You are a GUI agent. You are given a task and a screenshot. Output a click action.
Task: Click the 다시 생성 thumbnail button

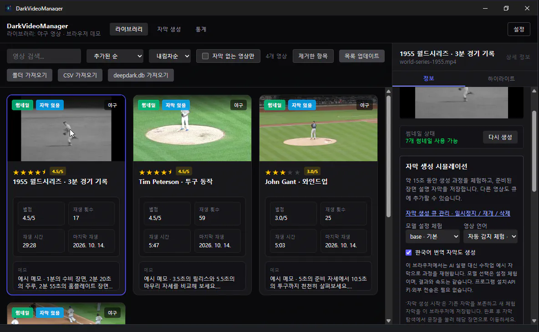click(x=500, y=137)
